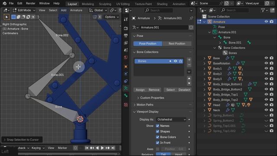Jump to the timeline end frame
277x156 pixels.
tap(113, 148)
